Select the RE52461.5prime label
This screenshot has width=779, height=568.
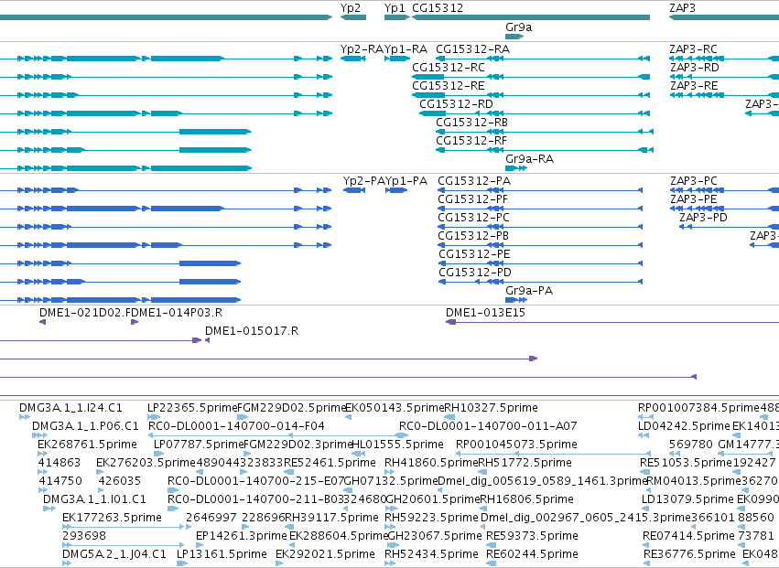[x=330, y=463]
